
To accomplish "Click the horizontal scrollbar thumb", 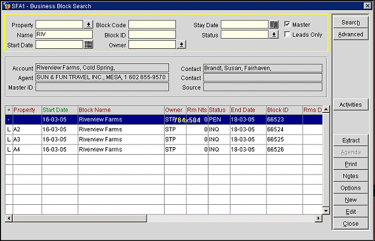I will point(79,218).
